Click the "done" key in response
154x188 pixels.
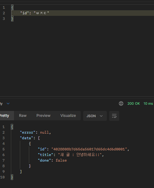pos(44,160)
